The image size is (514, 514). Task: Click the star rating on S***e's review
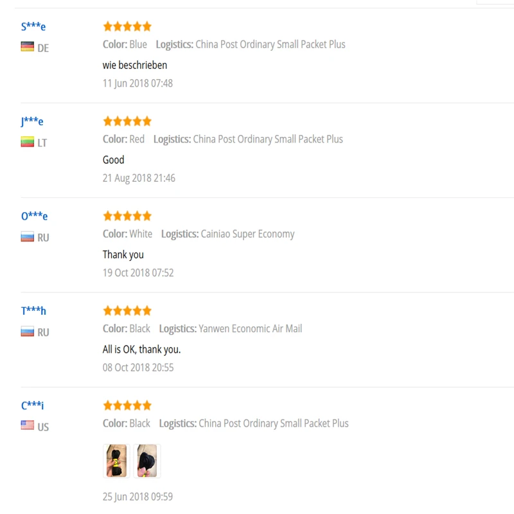tap(127, 26)
